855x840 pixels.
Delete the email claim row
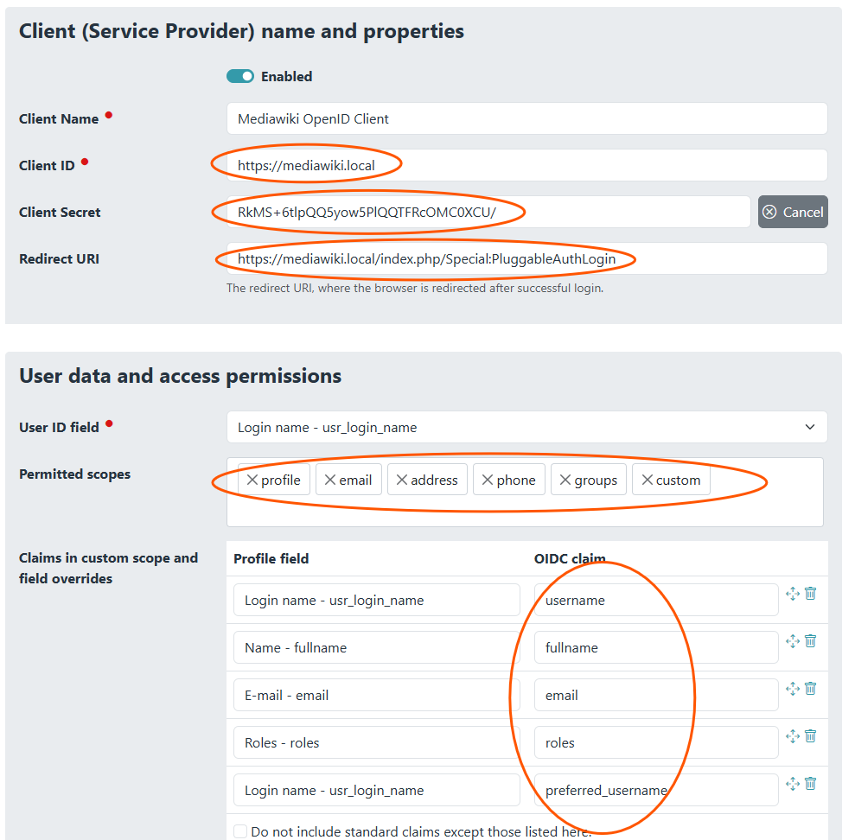(810, 689)
